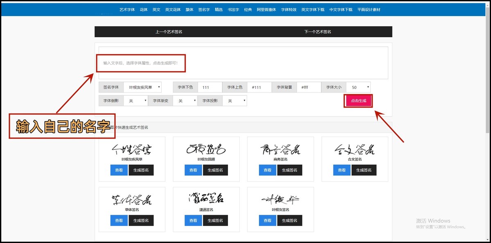View the 合文签名 signature preview thumbnail
491x243 pixels.
354,149
